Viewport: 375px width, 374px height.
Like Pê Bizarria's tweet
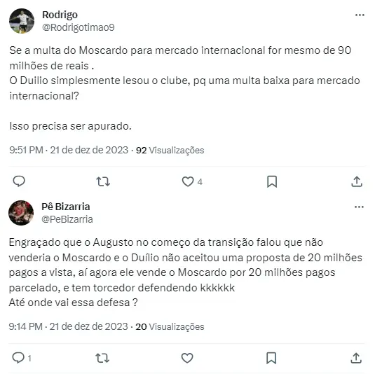point(187,358)
